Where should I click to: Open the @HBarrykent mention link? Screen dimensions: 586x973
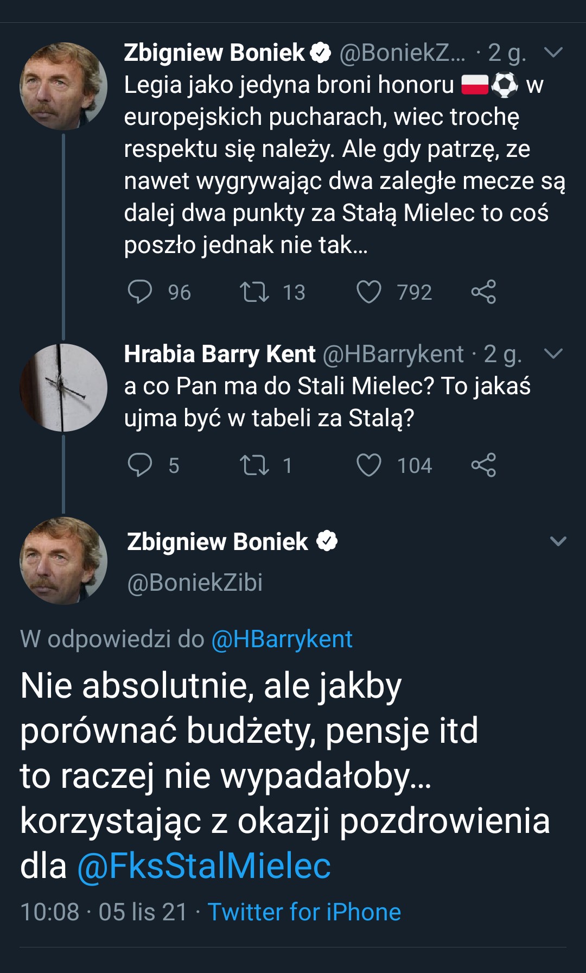point(282,639)
